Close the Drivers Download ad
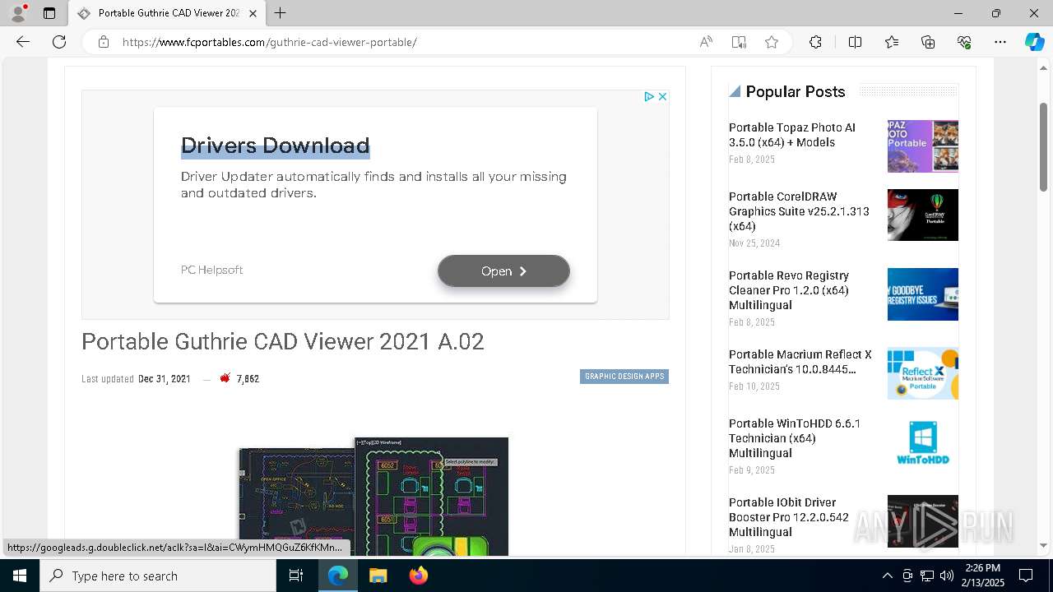Viewport: 1053px width, 592px height. (x=662, y=96)
